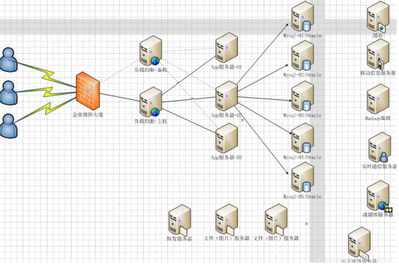Viewport: 399px width, 267px height.
Task: Select the 负载均衡-备机 backup load balancer server
Action: tap(150, 51)
